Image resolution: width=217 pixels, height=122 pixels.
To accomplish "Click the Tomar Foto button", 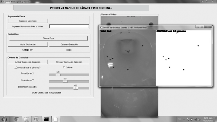I will (48, 38).
